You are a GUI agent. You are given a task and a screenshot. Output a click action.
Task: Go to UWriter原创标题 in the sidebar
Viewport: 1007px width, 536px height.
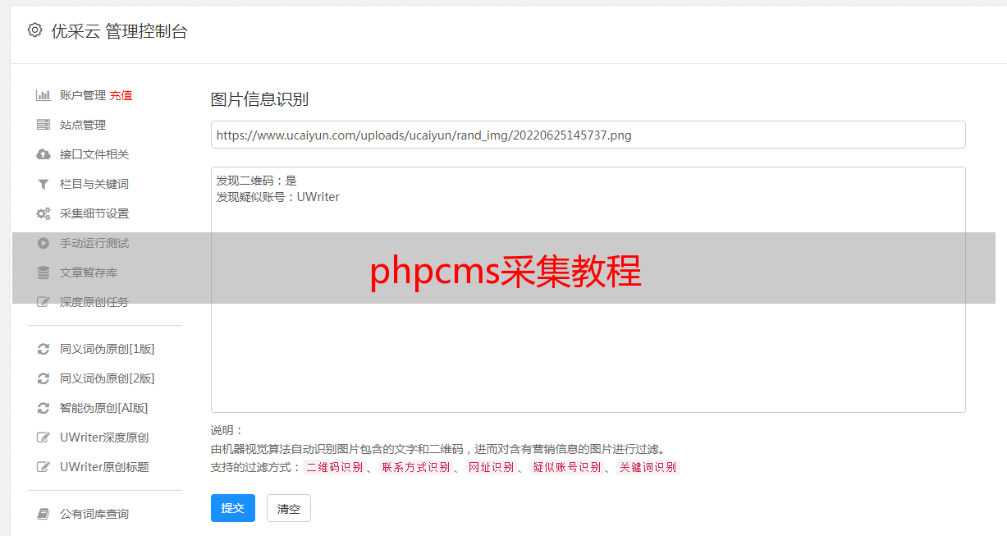(104, 467)
